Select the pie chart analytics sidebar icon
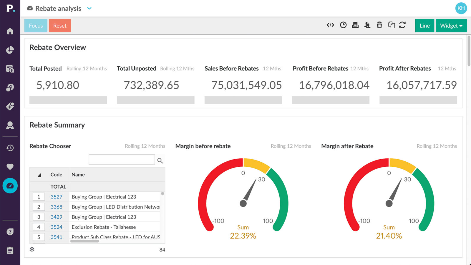471x265 pixels. pyautogui.click(x=10, y=50)
